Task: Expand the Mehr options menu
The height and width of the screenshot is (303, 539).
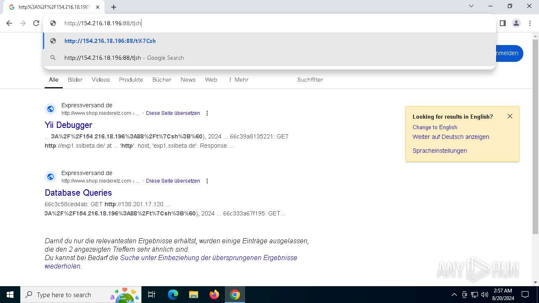Action: 238,80
